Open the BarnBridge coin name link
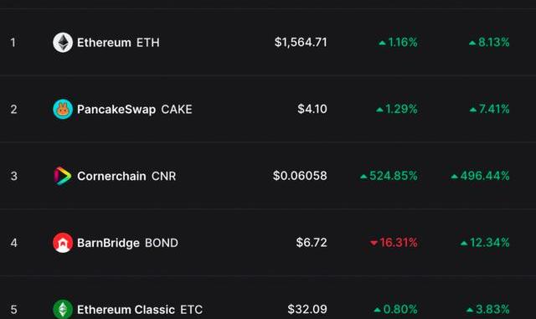The height and width of the screenshot is (319, 536). pyautogui.click(x=108, y=243)
